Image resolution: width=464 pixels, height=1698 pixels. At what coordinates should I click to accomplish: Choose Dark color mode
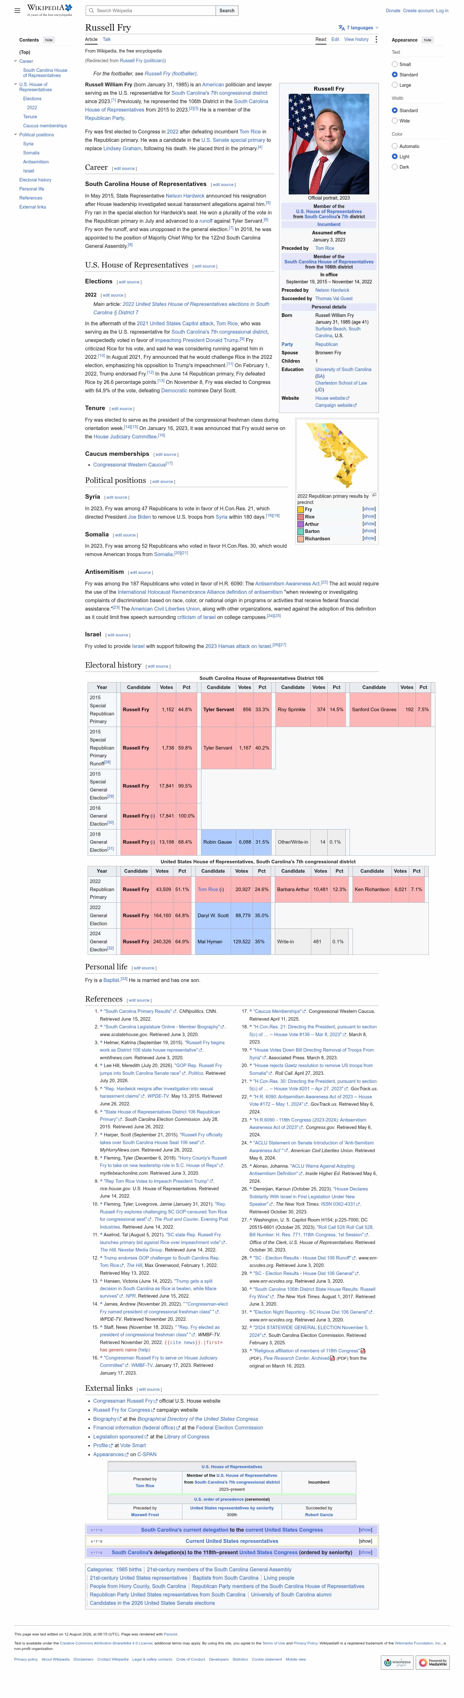(x=395, y=167)
